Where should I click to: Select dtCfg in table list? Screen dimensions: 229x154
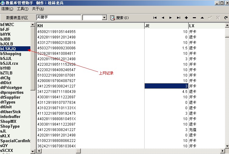pyautogui.click(x=5, y=78)
